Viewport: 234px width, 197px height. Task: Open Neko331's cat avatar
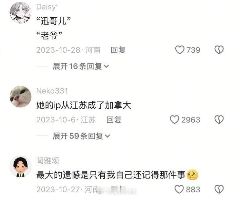click(x=20, y=96)
